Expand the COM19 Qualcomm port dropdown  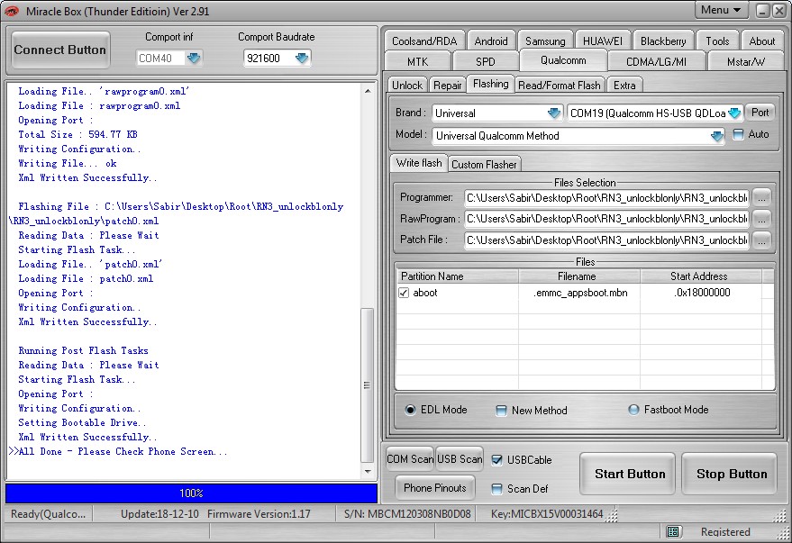tap(734, 113)
